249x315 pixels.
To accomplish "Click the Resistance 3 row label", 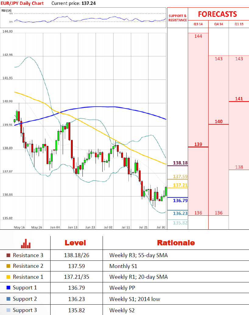I will pos(28,255).
